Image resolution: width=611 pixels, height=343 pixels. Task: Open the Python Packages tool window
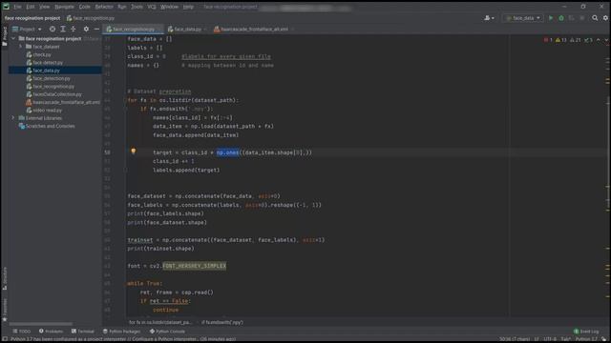(x=121, y=332)
